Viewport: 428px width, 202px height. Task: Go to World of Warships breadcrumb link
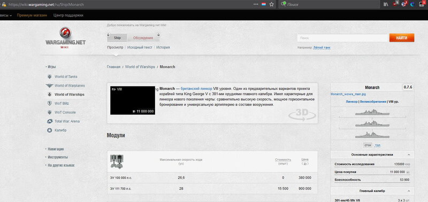click(x=140, y=67)
